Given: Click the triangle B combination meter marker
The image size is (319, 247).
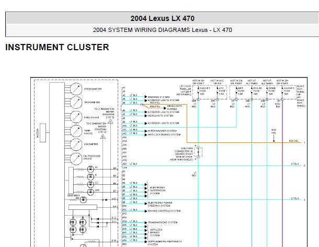Looking at the screenshot, I should 102,137.
